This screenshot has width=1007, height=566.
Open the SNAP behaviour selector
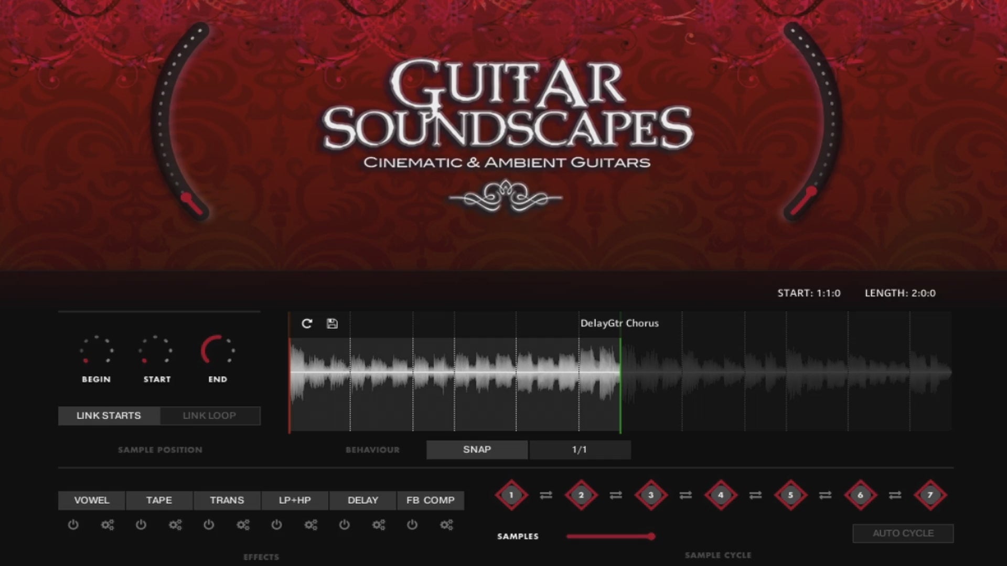[477, 450]
